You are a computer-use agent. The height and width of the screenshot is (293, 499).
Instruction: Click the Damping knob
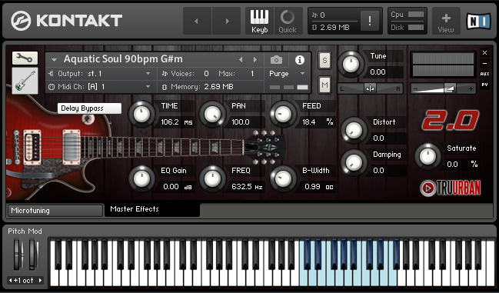354,162
